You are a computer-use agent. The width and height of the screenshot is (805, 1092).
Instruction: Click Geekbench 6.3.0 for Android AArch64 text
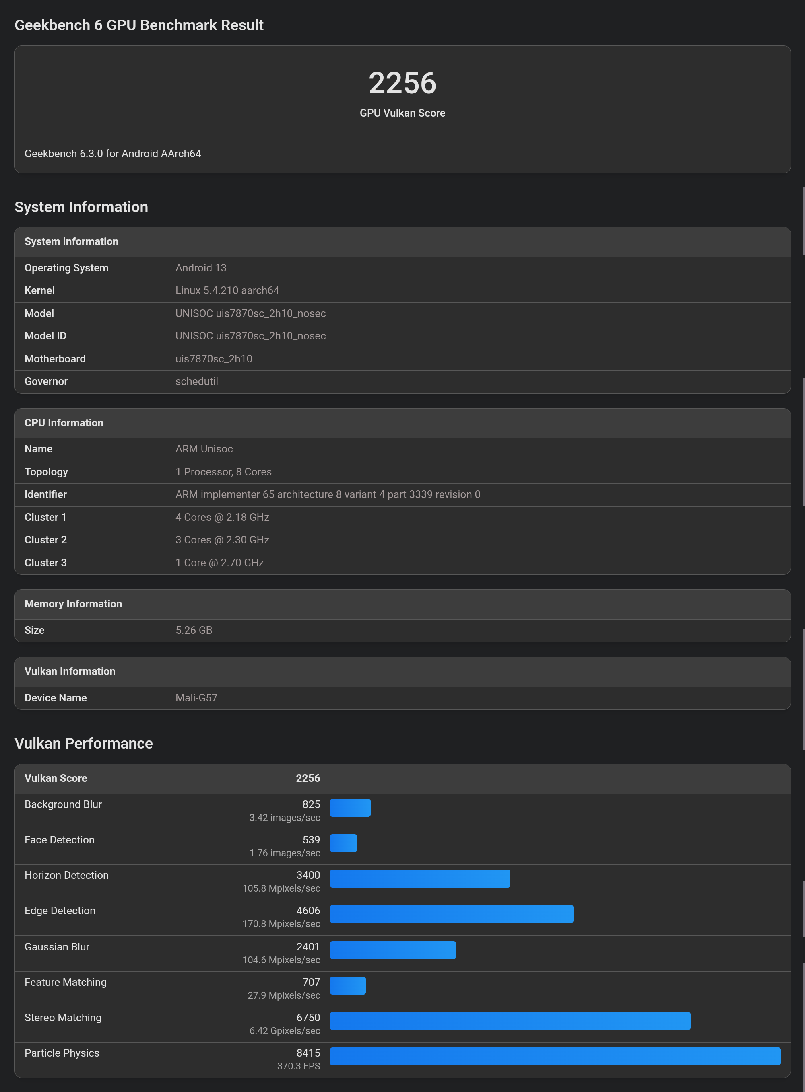pyautogui.click(x=113, y=153)
